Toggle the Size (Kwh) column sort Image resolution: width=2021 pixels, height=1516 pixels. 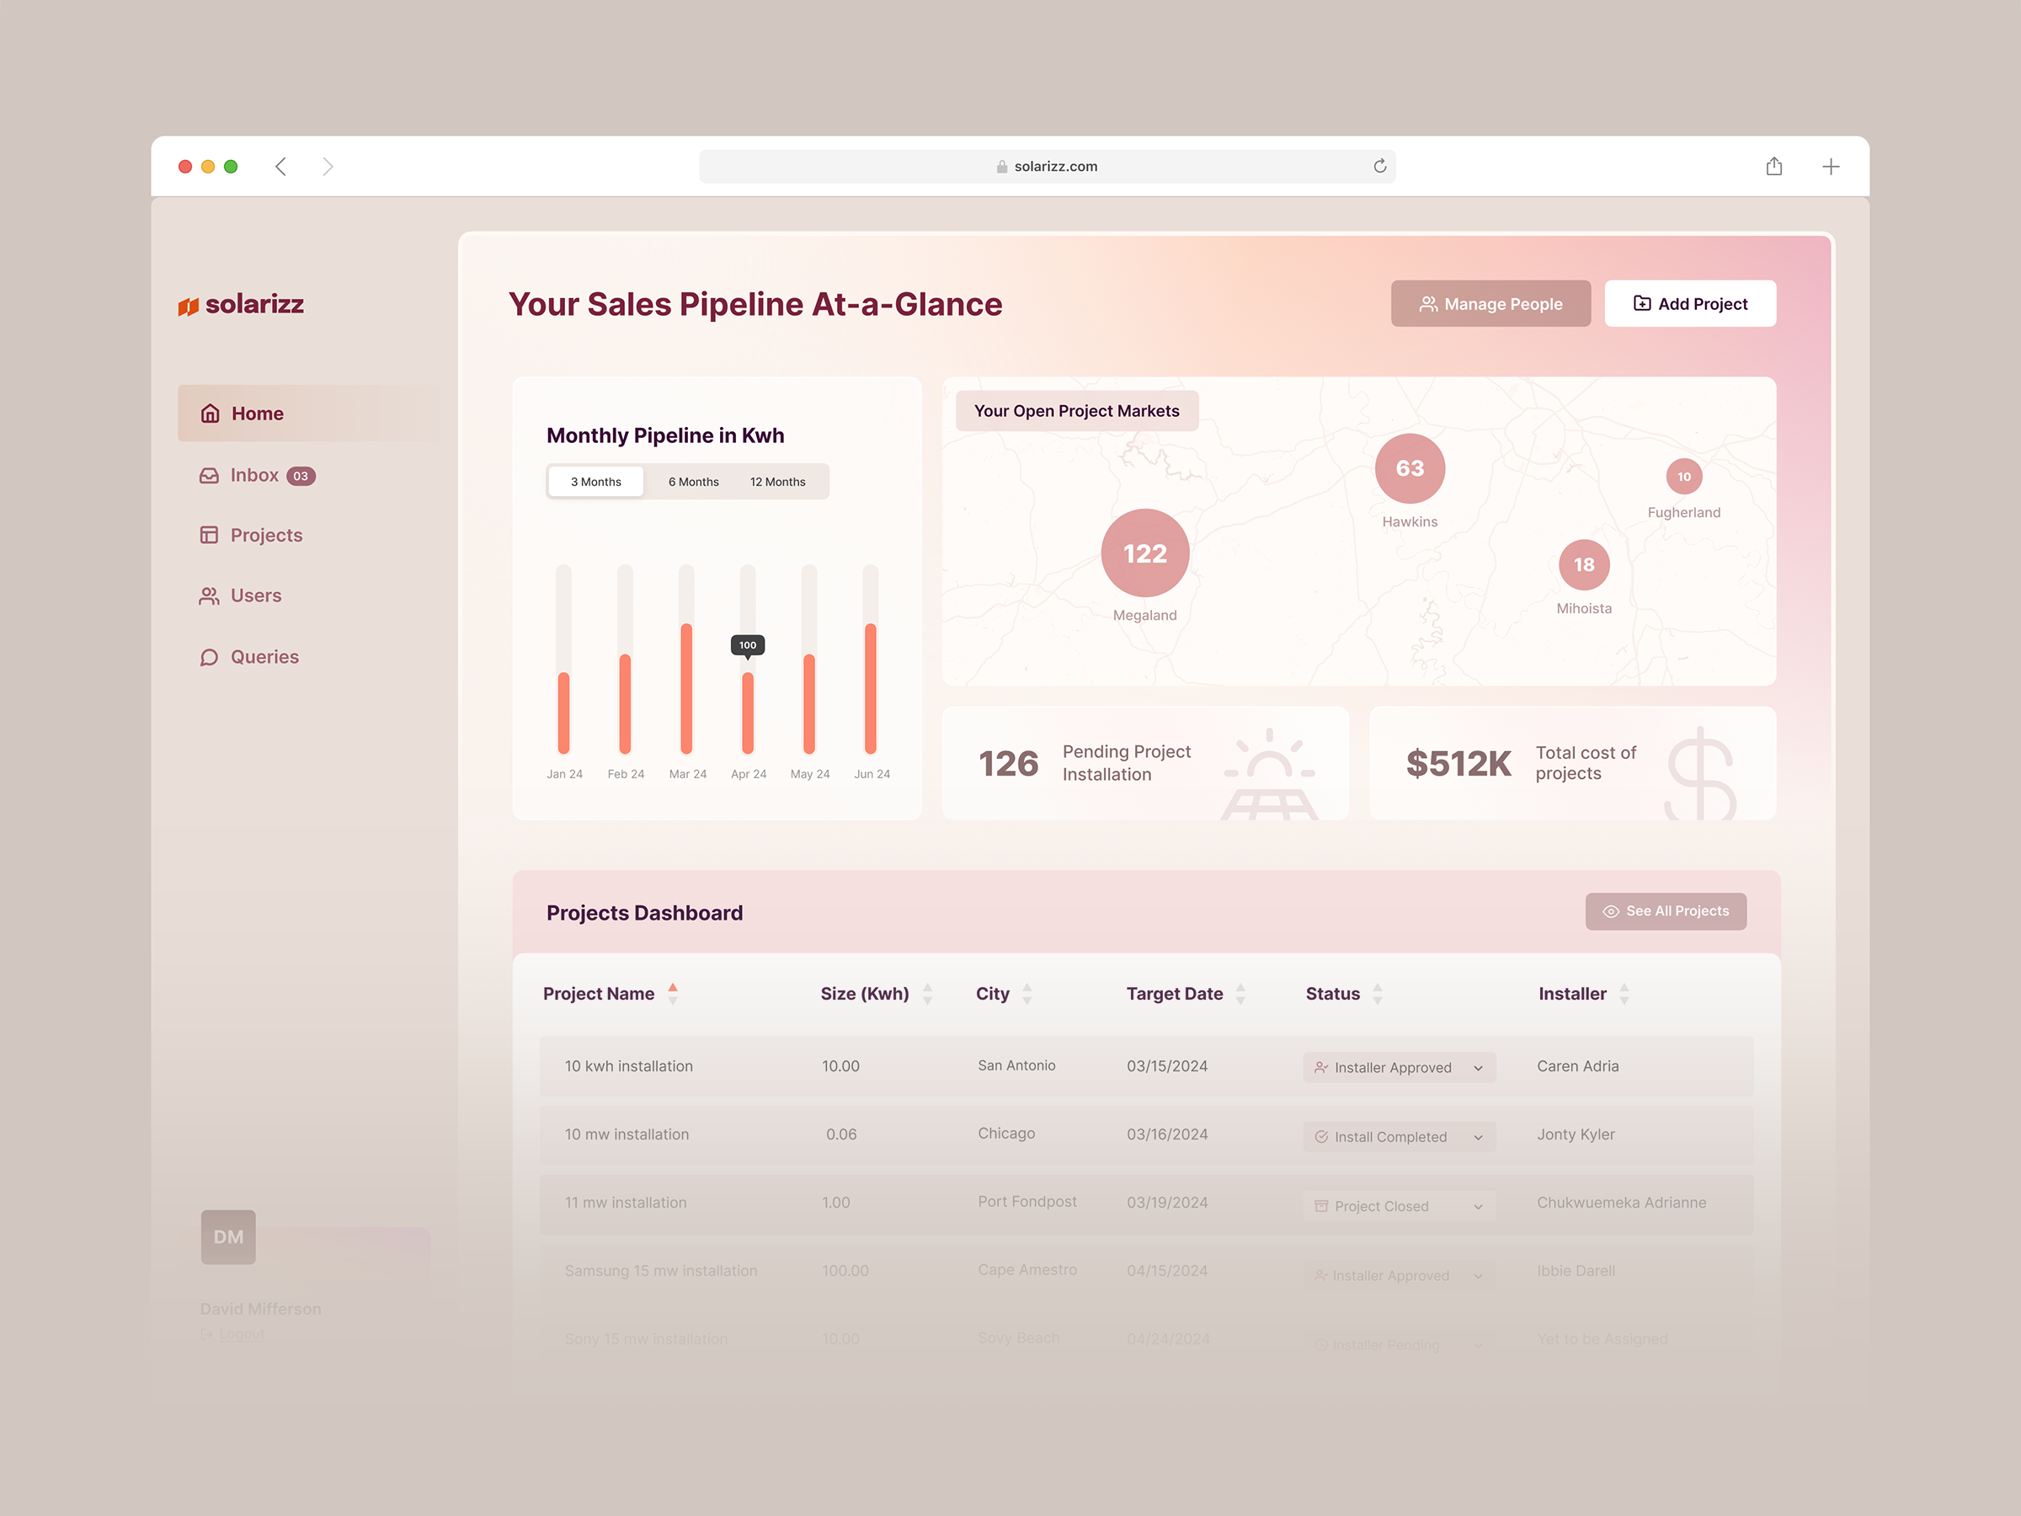(928, 993)
